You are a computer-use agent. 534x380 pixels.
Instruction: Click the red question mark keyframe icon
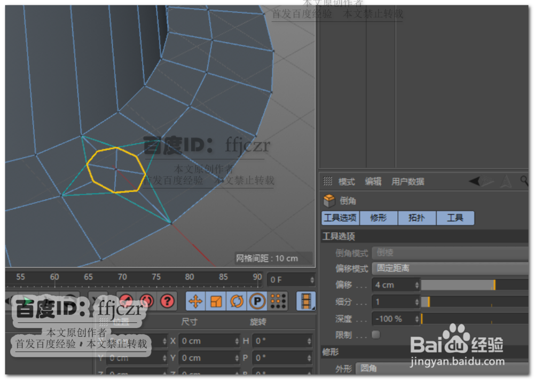click(167, 302)
